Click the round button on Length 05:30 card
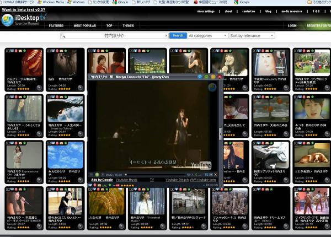 39,88
